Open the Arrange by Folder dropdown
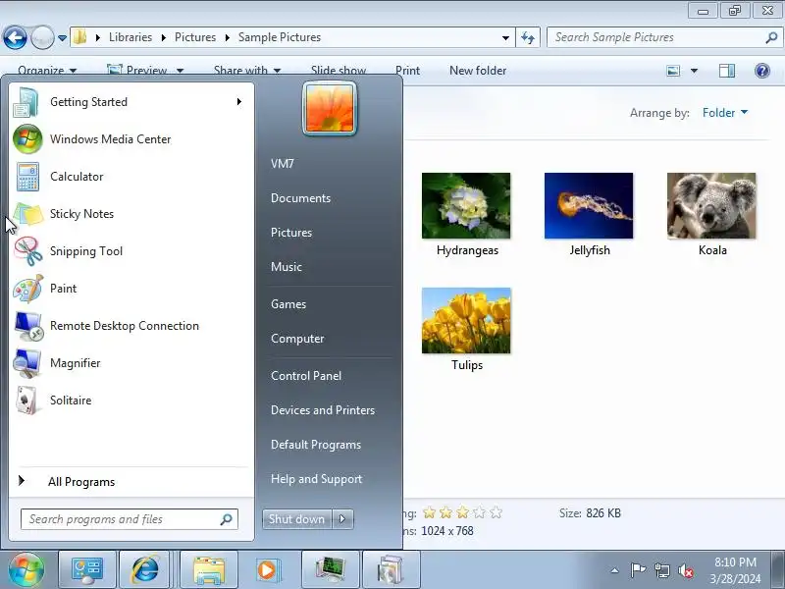Screen dimensions: 785x589 tap(725, 113)
